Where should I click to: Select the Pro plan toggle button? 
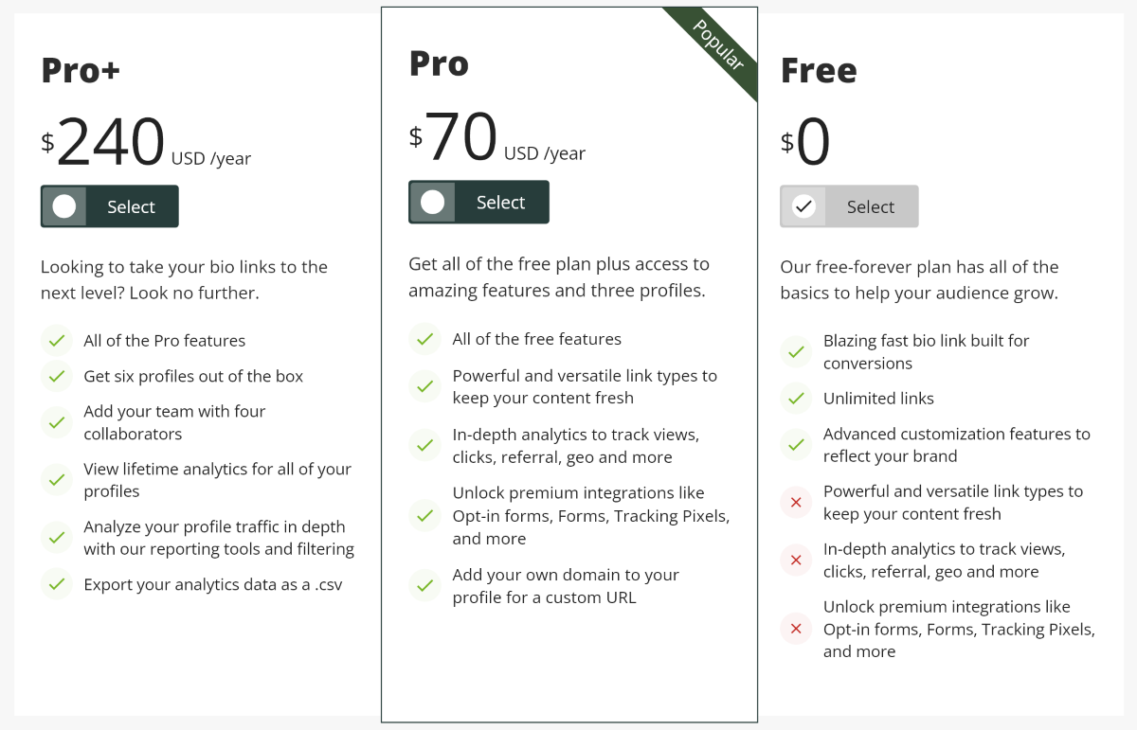click(x=478, y=202)
